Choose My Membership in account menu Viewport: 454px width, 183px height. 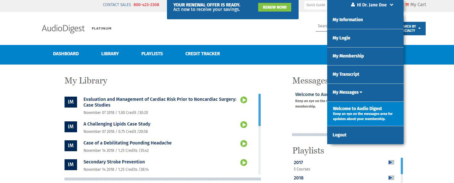point(348,56)
